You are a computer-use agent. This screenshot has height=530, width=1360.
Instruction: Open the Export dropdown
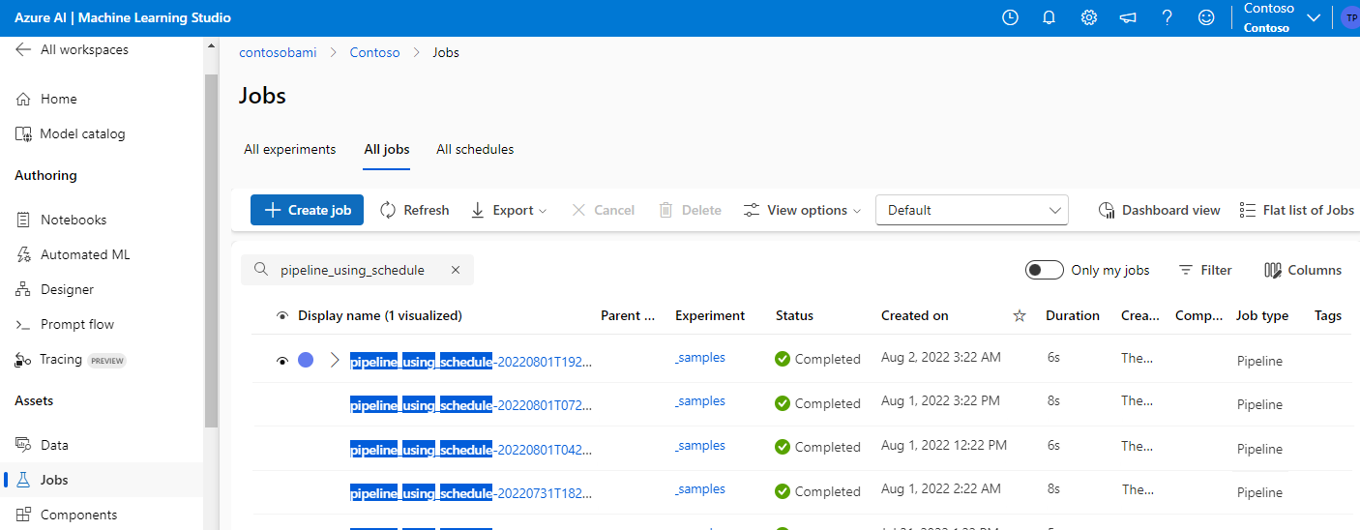[509, 210]
